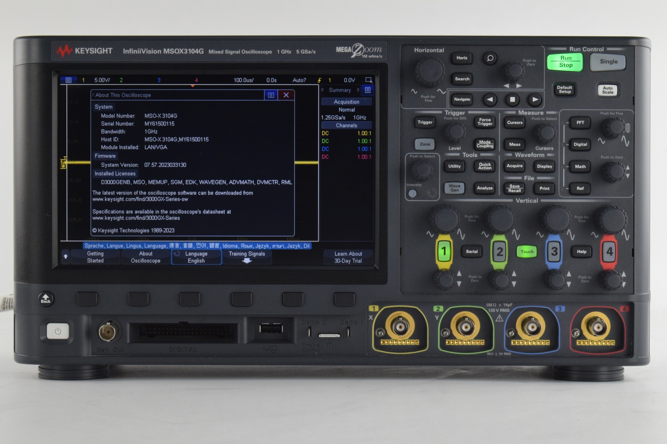This screenshot has height=444, width=667.
Task: Click the up-arrow softkey at bottom-left of screen
Action: (65, 257)
